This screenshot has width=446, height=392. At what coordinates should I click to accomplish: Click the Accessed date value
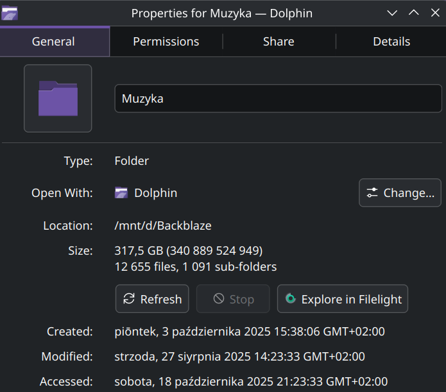(x=251, y=382)
